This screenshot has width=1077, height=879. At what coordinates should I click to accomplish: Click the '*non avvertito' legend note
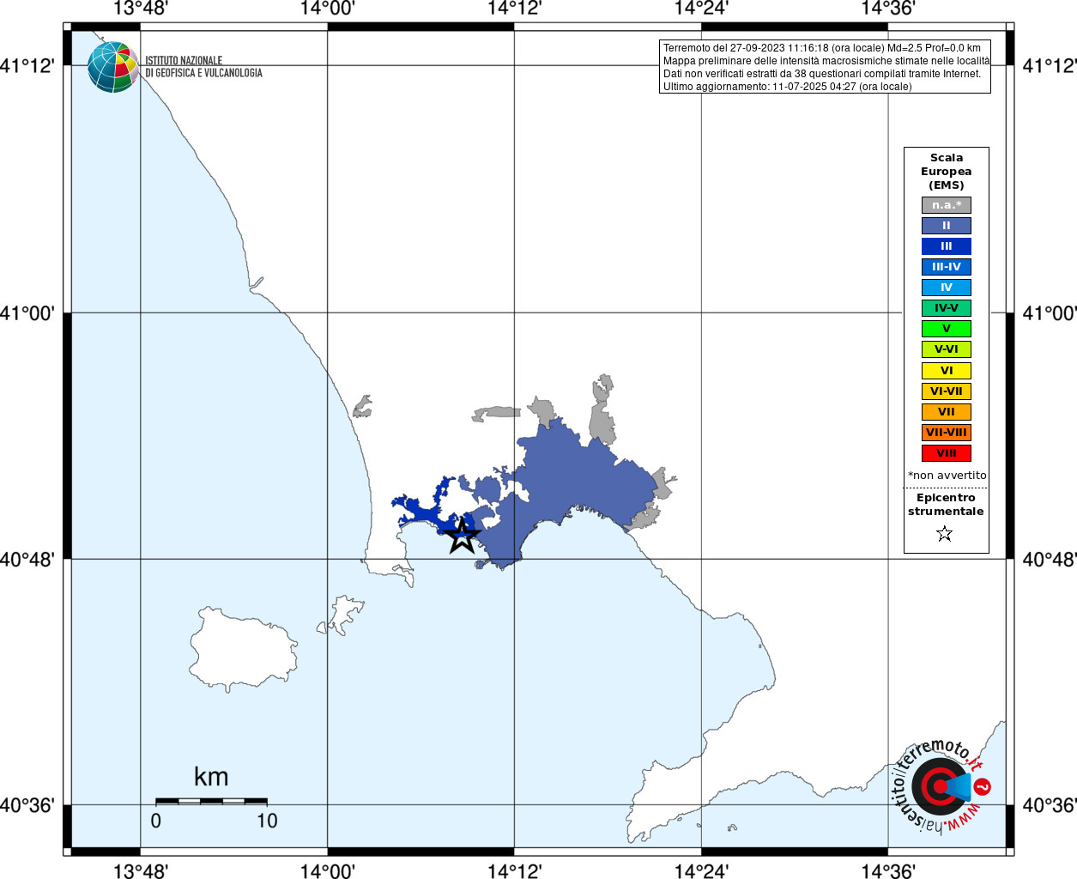tap(947, 476)
